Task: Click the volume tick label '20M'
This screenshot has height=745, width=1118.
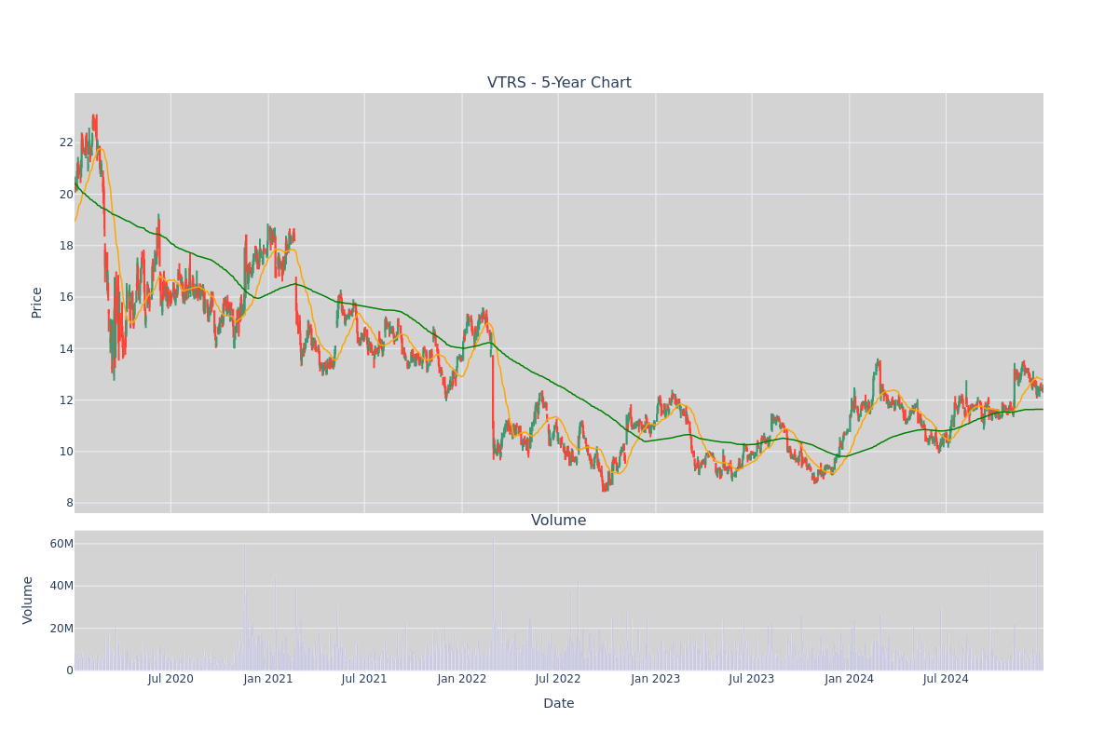Action: [61, 629]
